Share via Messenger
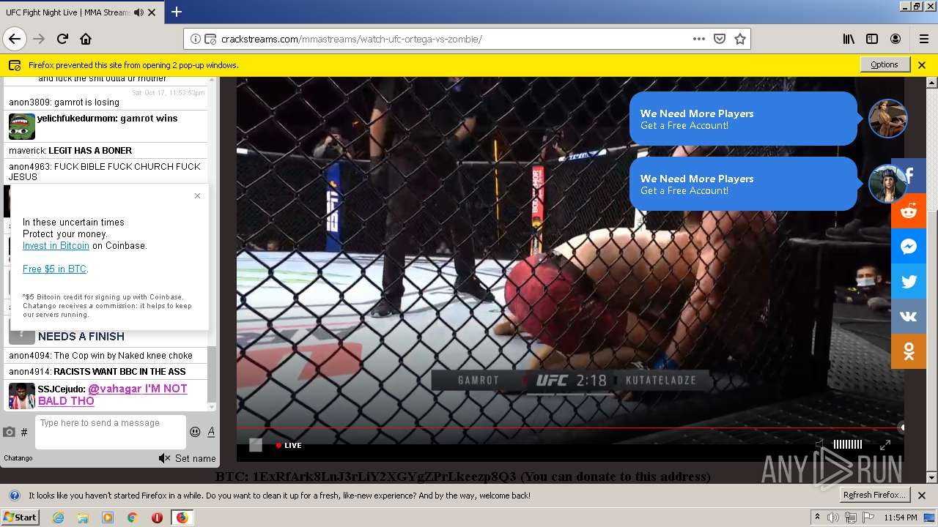 pyautogui.click(x=909, y=247)
